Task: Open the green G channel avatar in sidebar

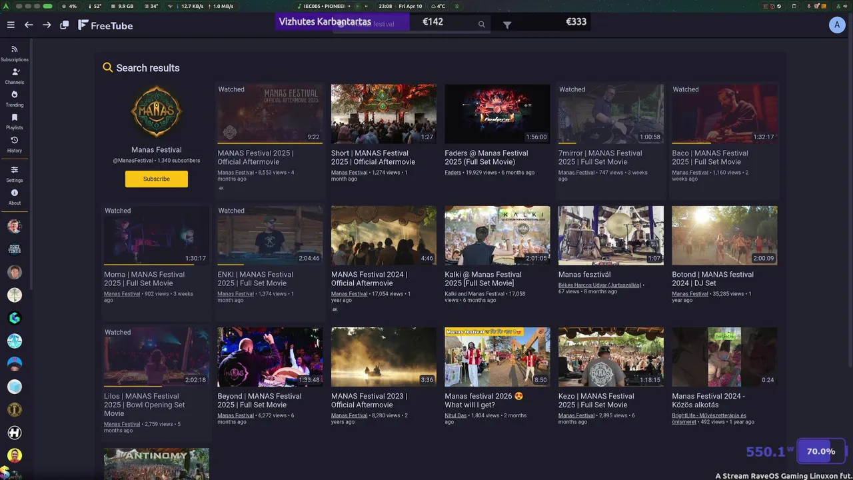Action: pos(15,318)
